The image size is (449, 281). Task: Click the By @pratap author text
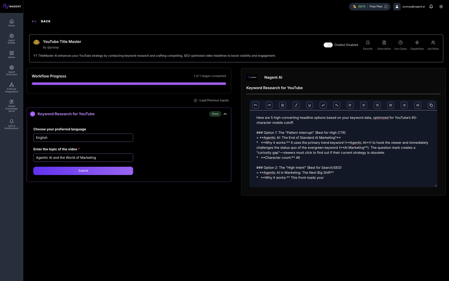(x=51, y=47)
